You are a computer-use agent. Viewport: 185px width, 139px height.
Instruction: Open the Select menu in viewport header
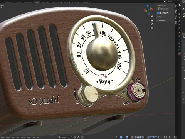(x=8, y=137)
